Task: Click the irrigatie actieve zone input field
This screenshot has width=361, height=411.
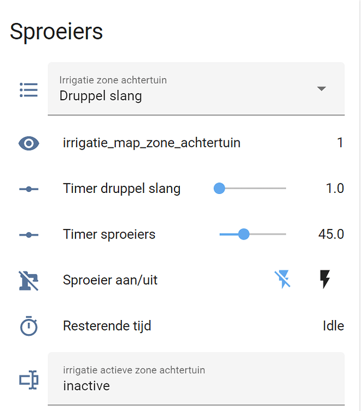Action: pyautogui.click(x=196, y=385)
